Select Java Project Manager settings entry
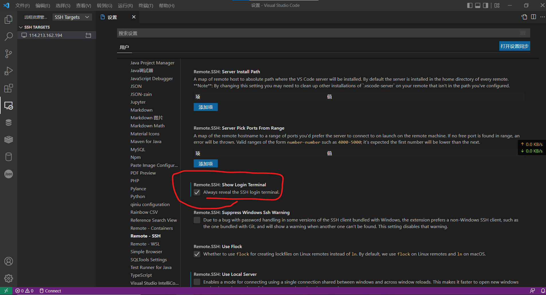This screenshot has width=546, height=295. tap(152, 63)
